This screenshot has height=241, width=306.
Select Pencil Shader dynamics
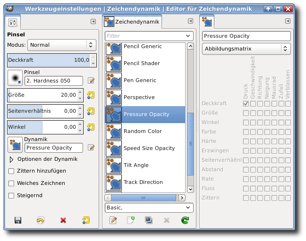145,63
